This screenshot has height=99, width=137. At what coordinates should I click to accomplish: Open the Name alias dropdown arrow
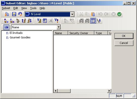[x=59, y=27]
